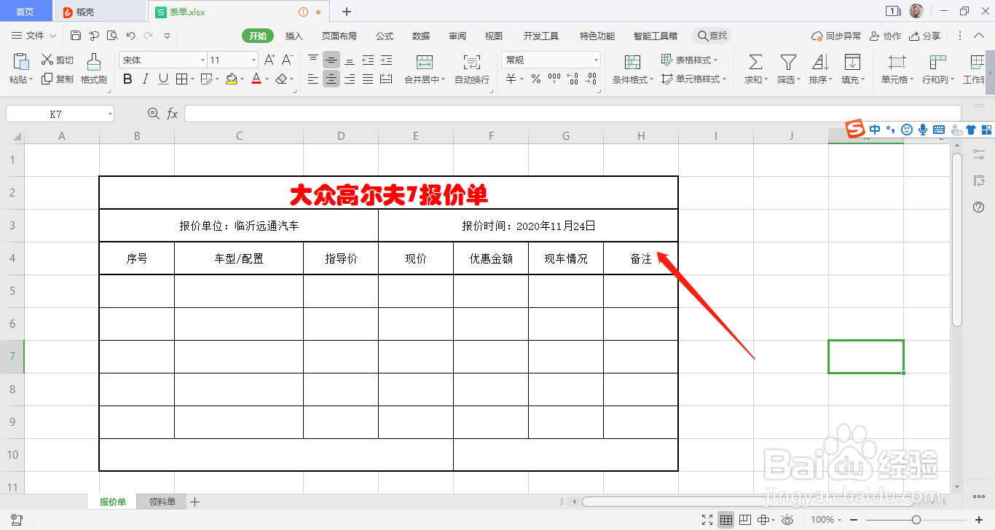Click the increase indent icon
This screenshot has width=995, height=530.
(386, 60)
